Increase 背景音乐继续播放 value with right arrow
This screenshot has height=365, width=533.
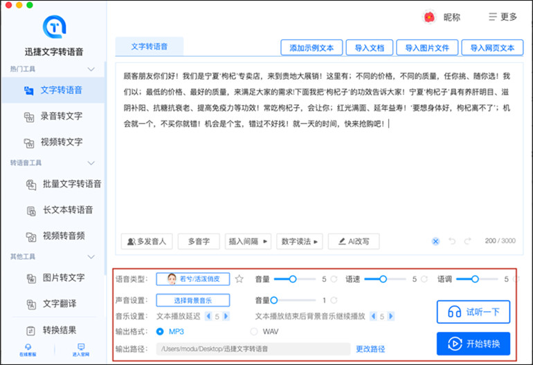pos(390,317)
